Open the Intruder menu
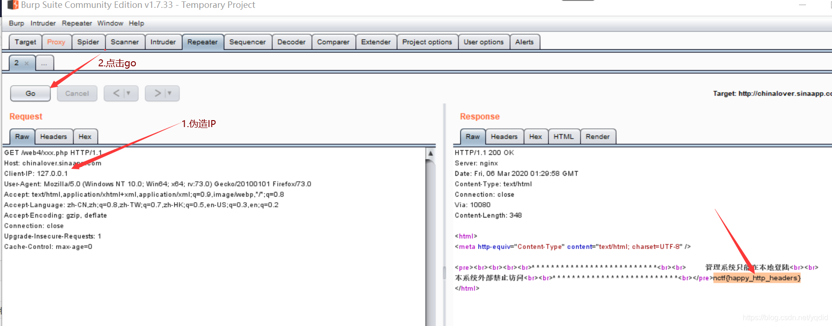This screenshot has height=326, width=832. (x=43, y=23)
